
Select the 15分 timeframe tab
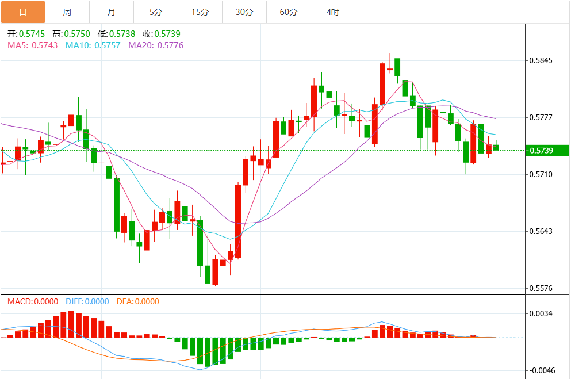pyautogui.click(x=200, y=12)
